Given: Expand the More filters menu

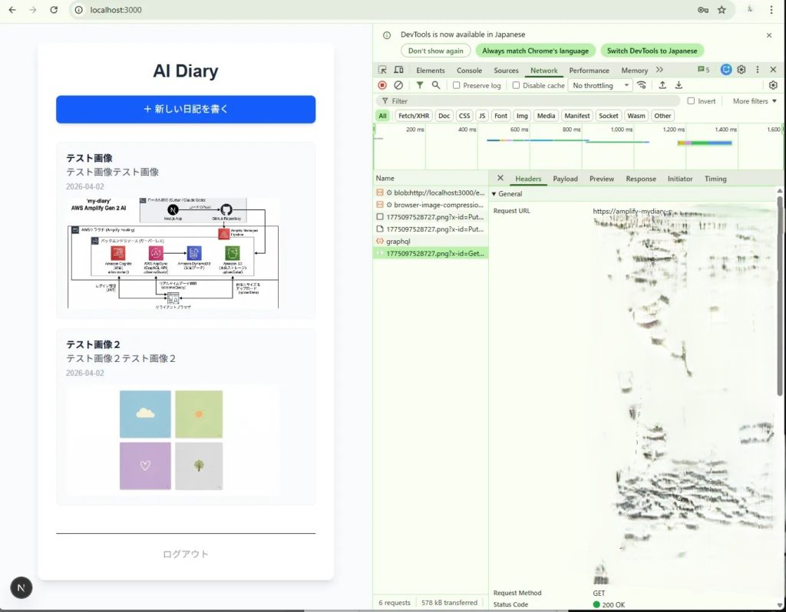Looking at the screenshot, I should click(755, 101).
